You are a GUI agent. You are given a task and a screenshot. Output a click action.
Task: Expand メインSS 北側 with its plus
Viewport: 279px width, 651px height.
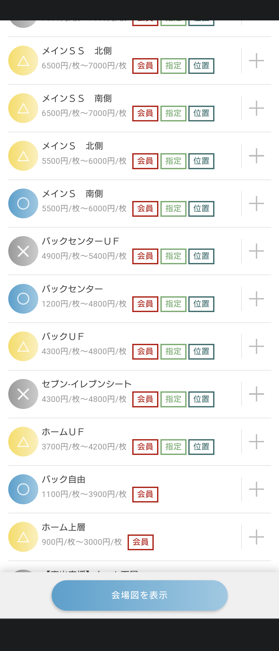256,61
